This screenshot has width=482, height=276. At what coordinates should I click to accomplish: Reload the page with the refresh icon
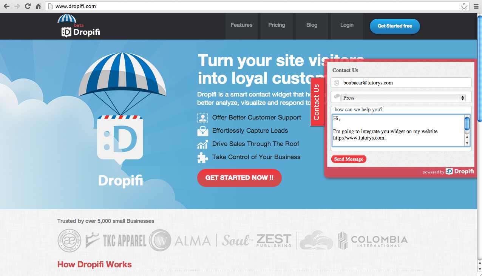pyautogui.click(x=28, y=6)
